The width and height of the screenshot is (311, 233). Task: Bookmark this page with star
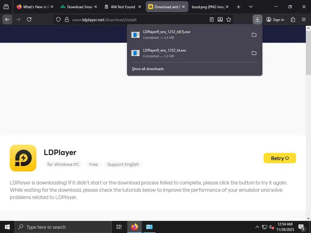tap(229, 19)
